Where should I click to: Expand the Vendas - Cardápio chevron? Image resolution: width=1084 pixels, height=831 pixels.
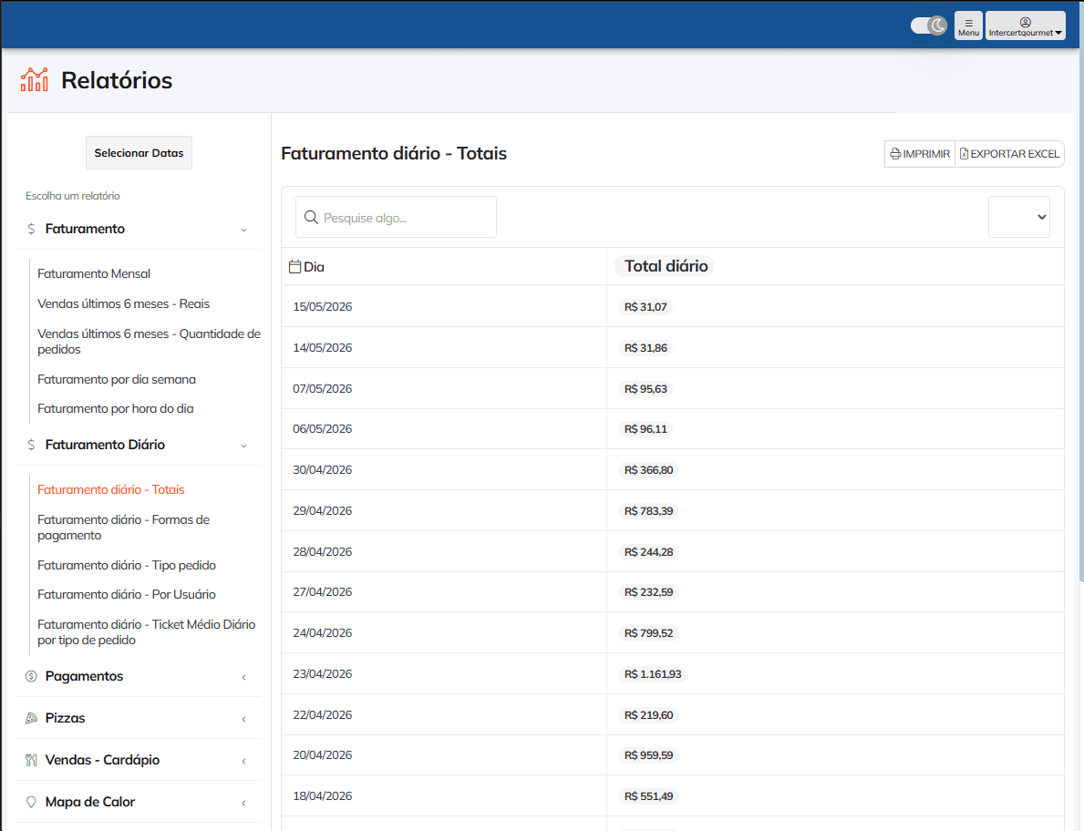pyautogui.click(x=243, y=761)
